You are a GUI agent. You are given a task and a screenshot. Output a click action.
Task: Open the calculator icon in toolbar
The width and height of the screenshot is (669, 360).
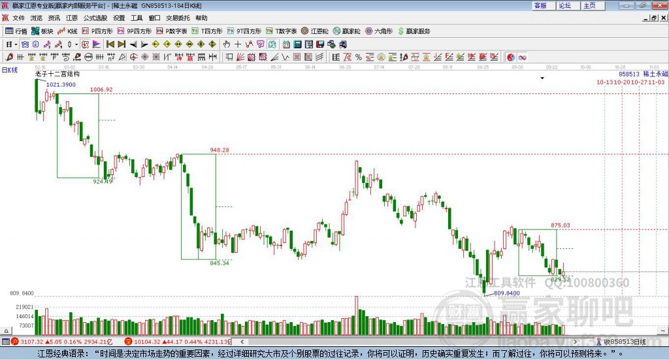(297, 44)
